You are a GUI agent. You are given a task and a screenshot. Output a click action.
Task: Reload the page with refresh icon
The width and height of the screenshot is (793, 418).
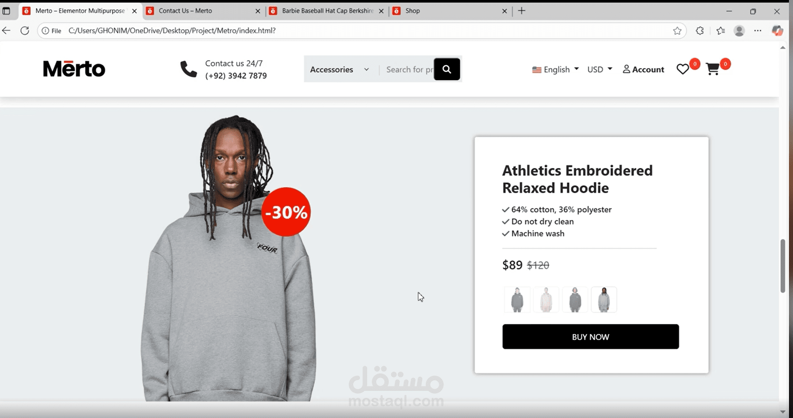[x=25, y=31]
